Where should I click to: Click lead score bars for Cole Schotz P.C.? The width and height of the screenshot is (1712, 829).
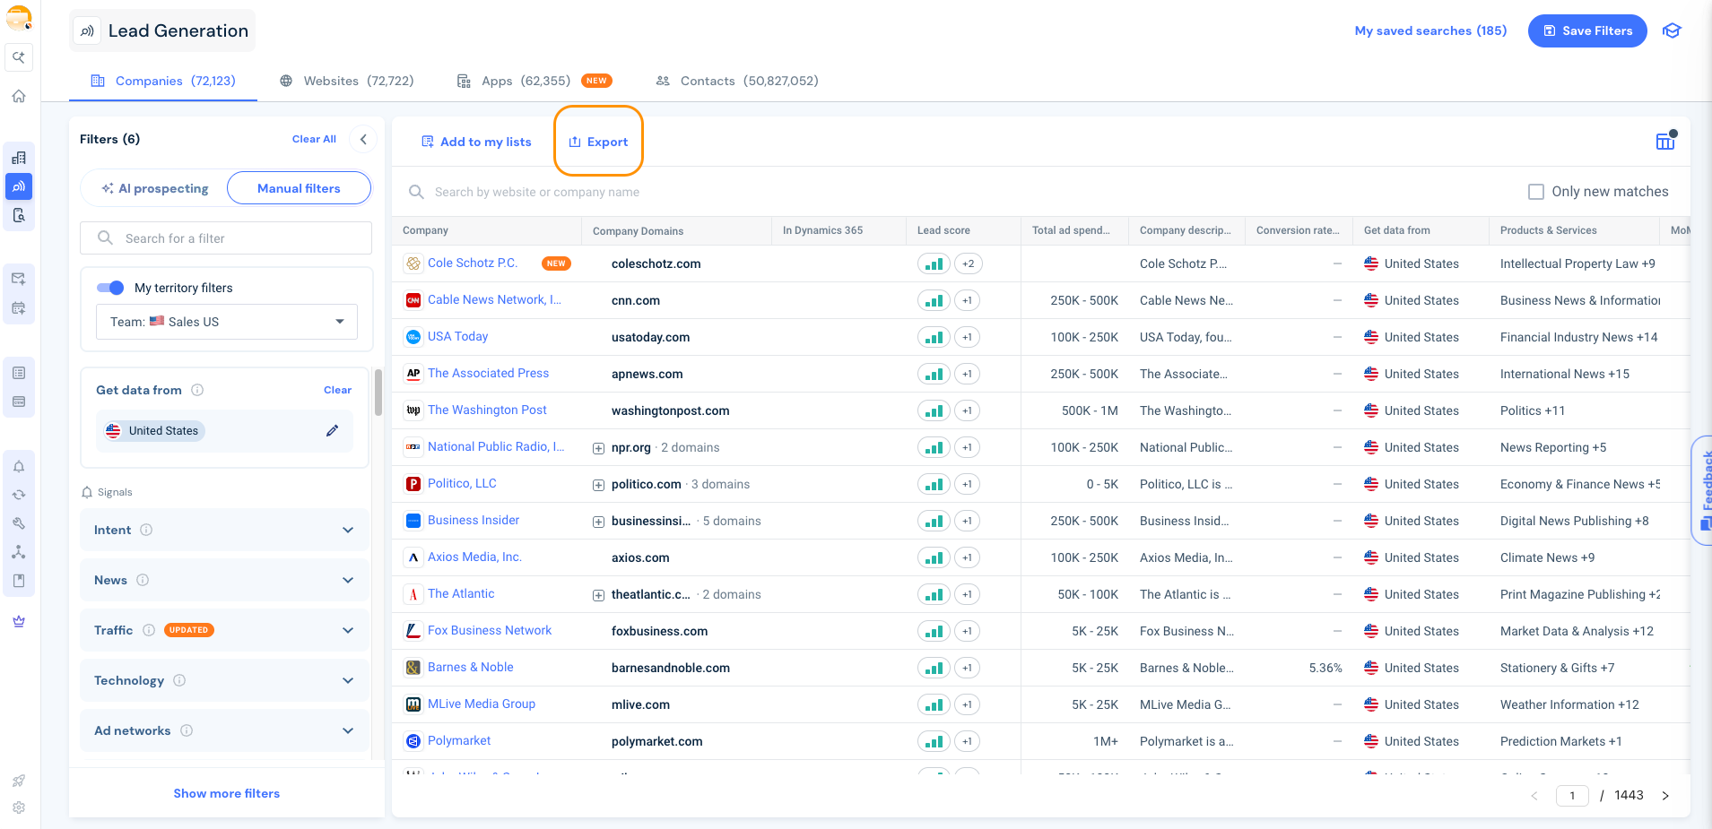click(934, 263)
